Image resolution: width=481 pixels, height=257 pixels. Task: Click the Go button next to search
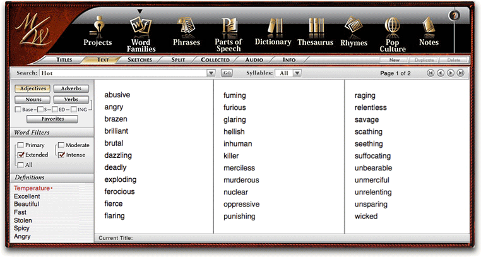(227, 73)
